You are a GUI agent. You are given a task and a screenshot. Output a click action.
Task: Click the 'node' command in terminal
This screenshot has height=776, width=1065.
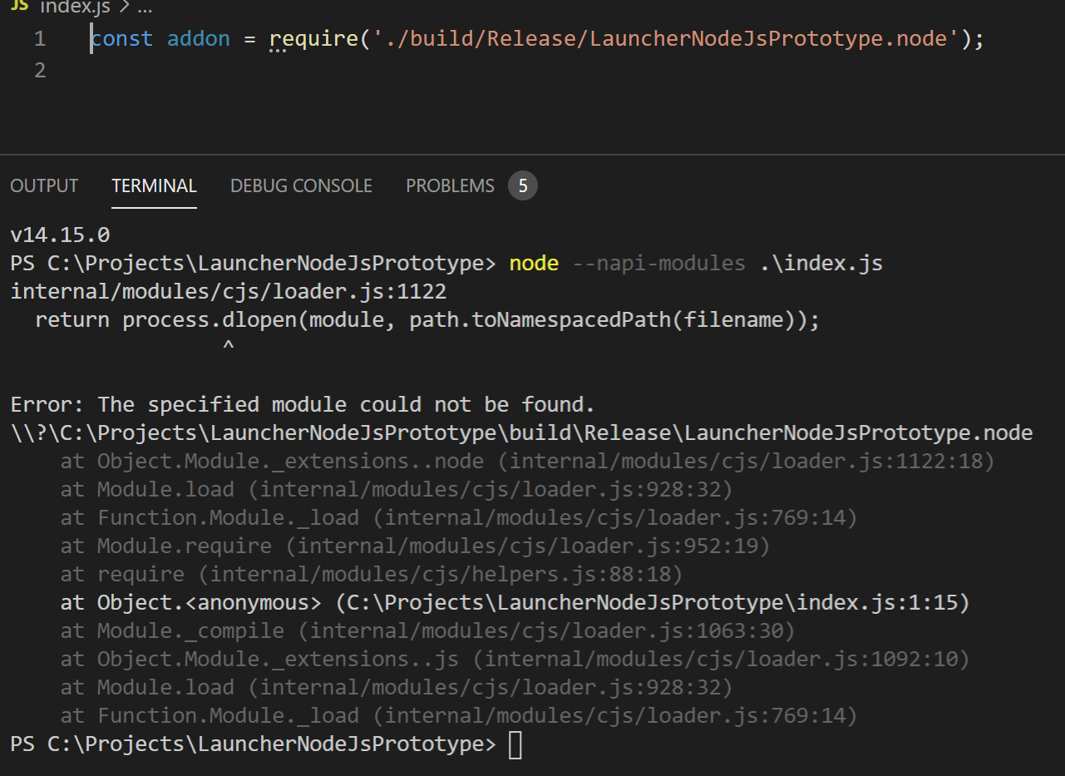point(534,264)
